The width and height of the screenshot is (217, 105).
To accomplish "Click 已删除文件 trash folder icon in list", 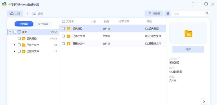I will pos(69,44).
